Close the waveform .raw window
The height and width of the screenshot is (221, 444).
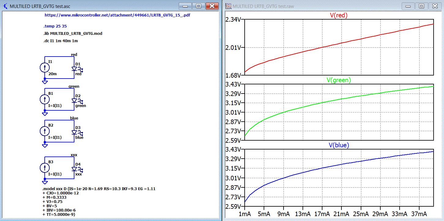click(435, 6)
